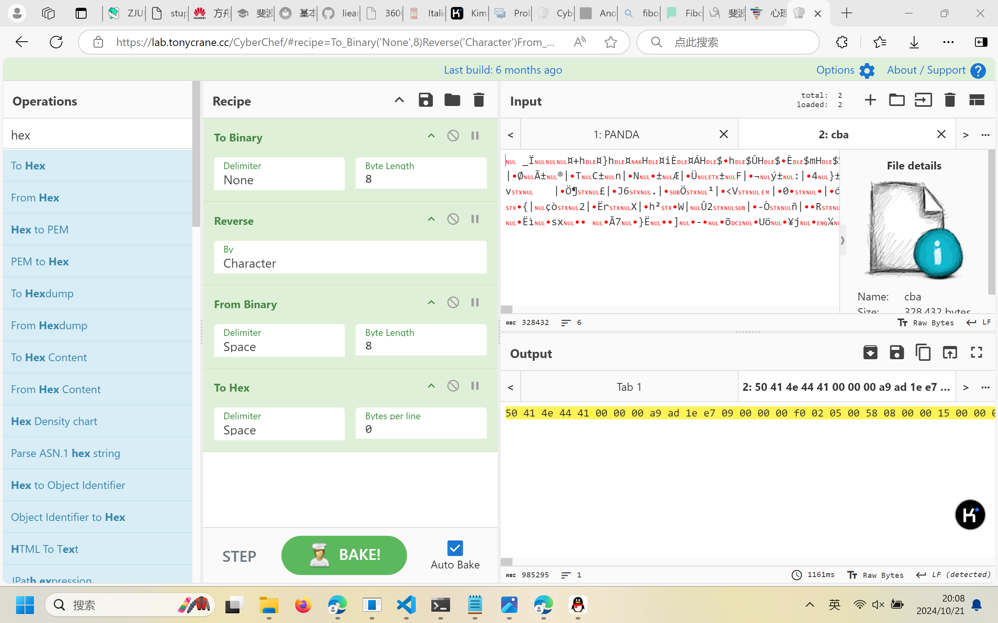This screenshot has width=998, height=623.
Task: Open the About / Support link
Action: (926, 70)
